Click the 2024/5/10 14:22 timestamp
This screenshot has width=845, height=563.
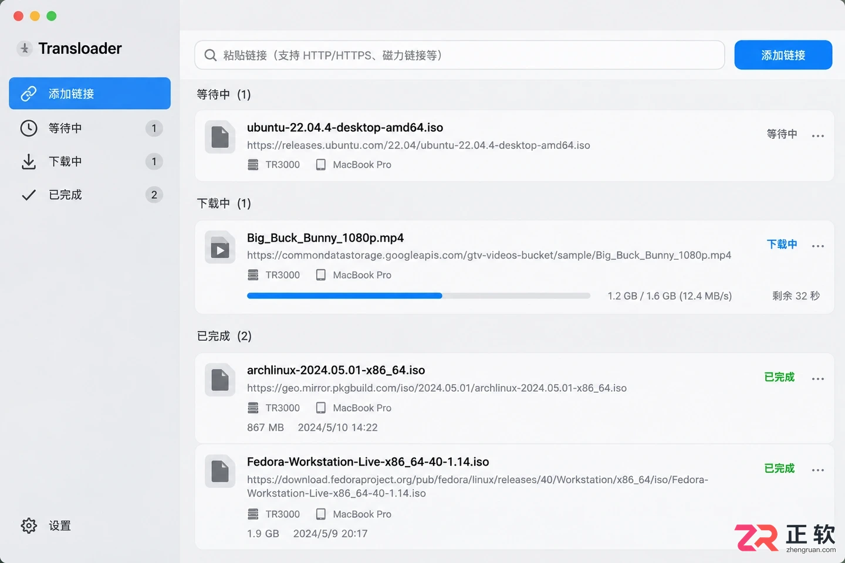click(x=337, y=428)
